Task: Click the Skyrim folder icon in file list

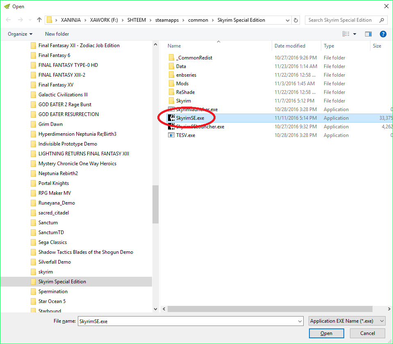Action: pyautogui.click(x=171, y=100)
